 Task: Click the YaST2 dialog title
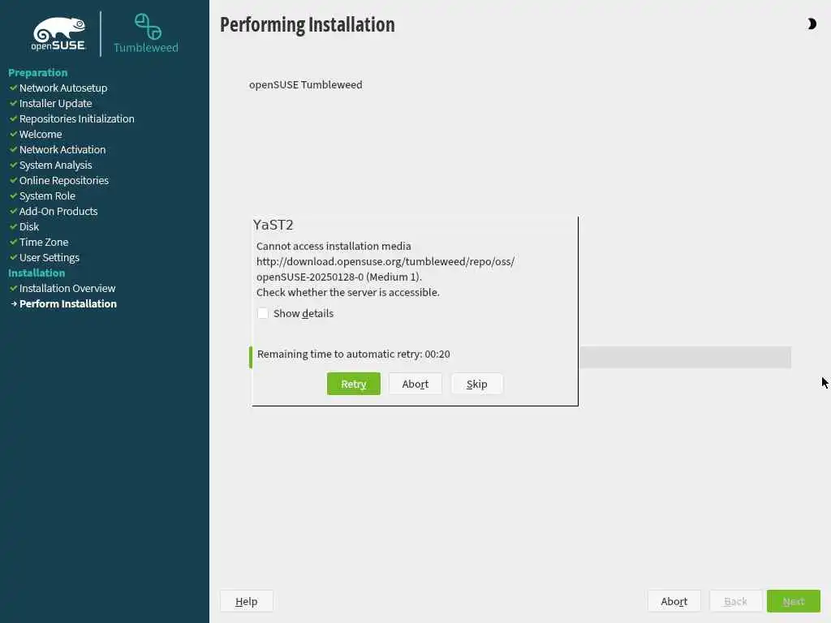click(x=273, y=225)
